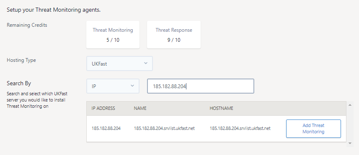Select the Threat Monitoring credits card
Image resolution: width=359 pixels, height=155 pixels.
113,35
